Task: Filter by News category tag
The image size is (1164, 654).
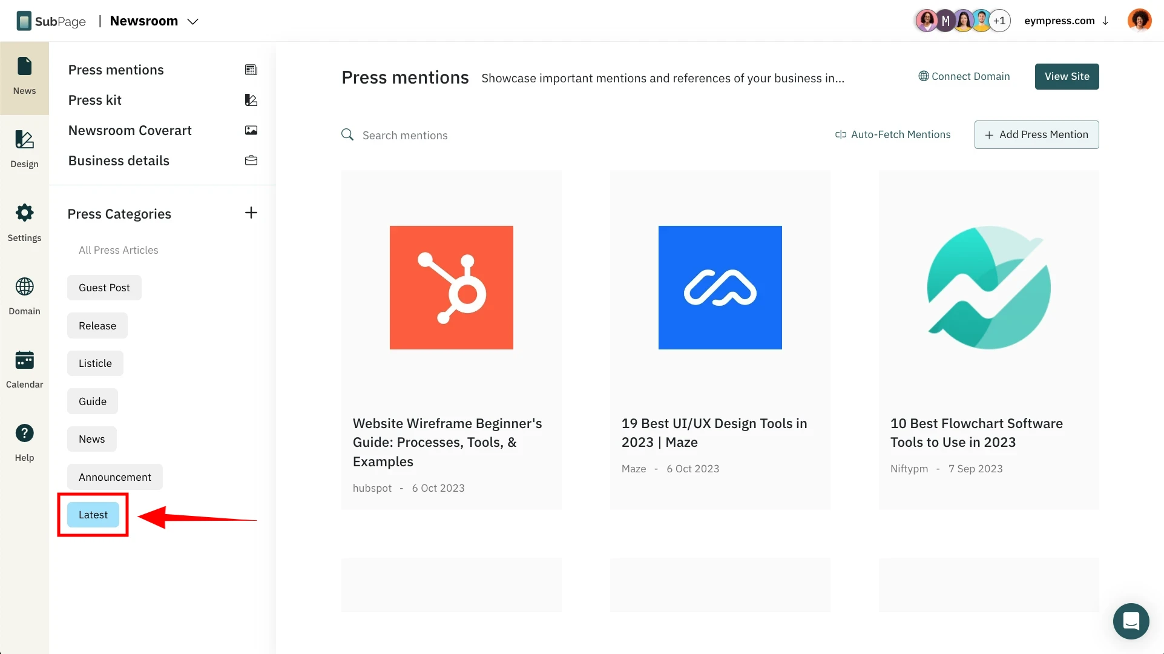Action: coord(92,439)
